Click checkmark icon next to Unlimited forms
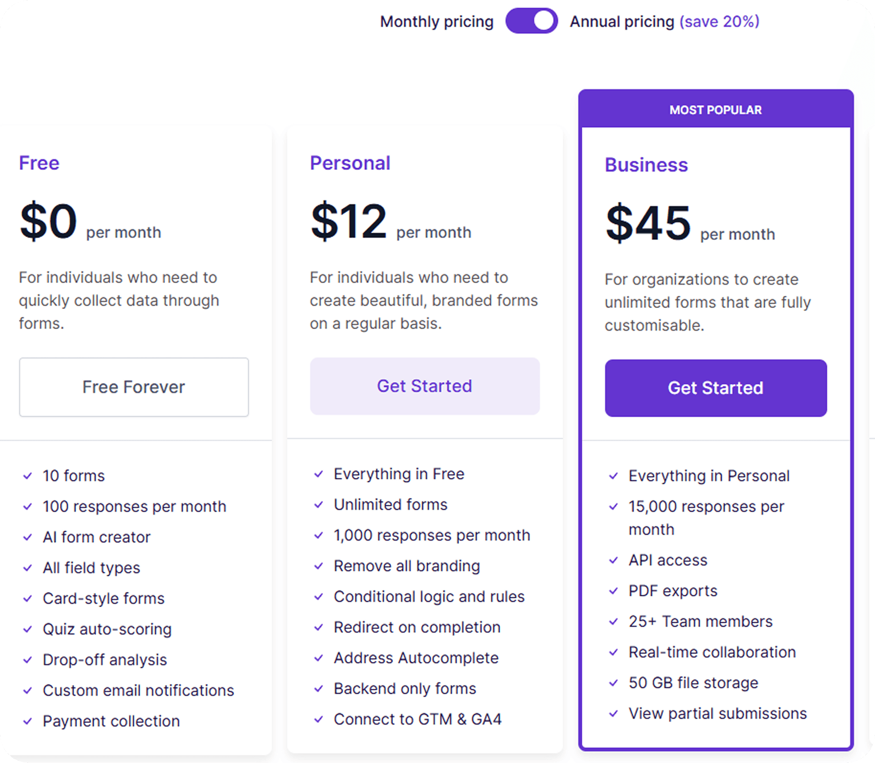 pyautogui.click(x=319, y=505)
